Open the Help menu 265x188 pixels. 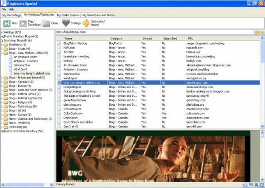pyautogui.click(x=11, y=9)
